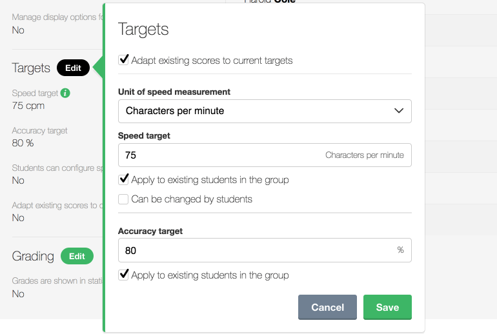This screenshot has height=334, width=497.
Task: Enable Can be changed by students
Action: (123, 199)
